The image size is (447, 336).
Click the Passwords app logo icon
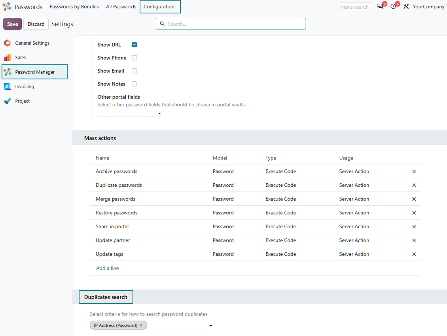7,7
